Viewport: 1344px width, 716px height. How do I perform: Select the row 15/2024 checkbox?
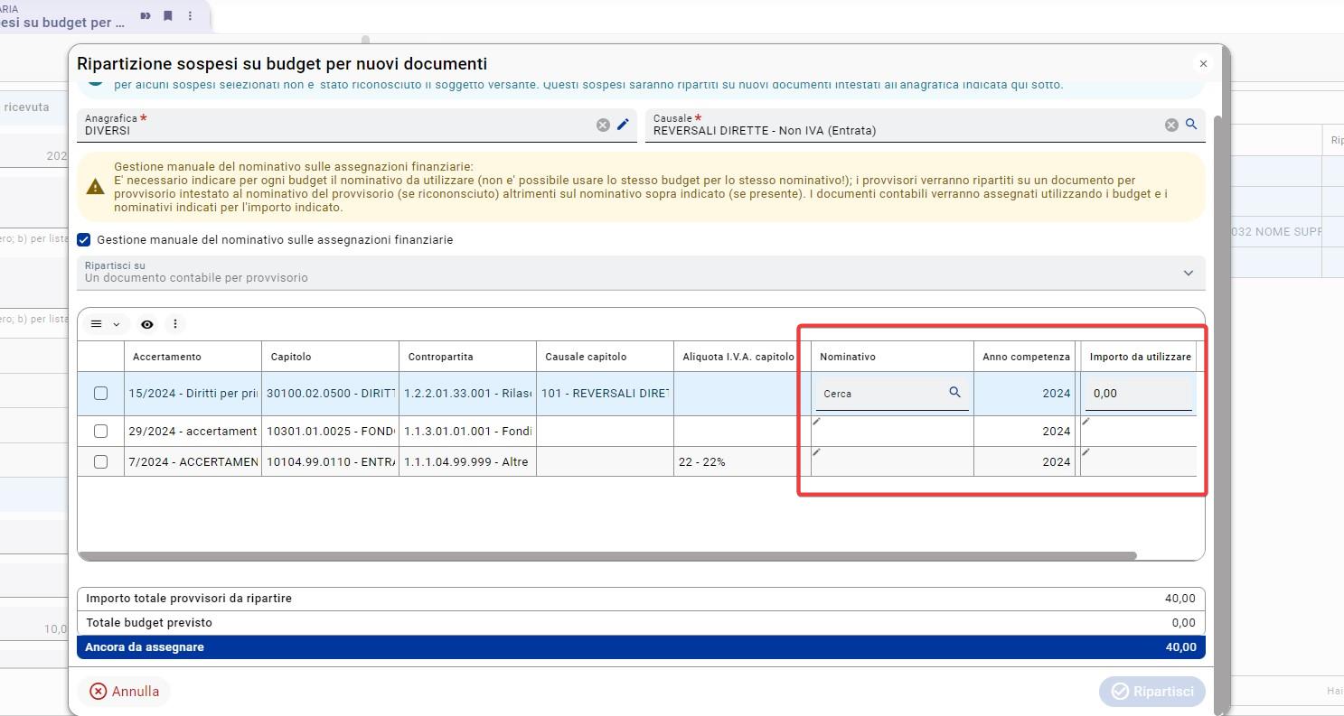point(100,394)
